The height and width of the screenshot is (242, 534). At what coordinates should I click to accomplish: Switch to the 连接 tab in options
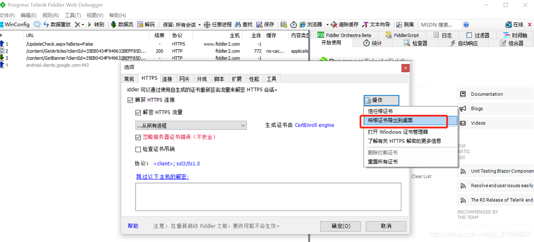point(167,79)
